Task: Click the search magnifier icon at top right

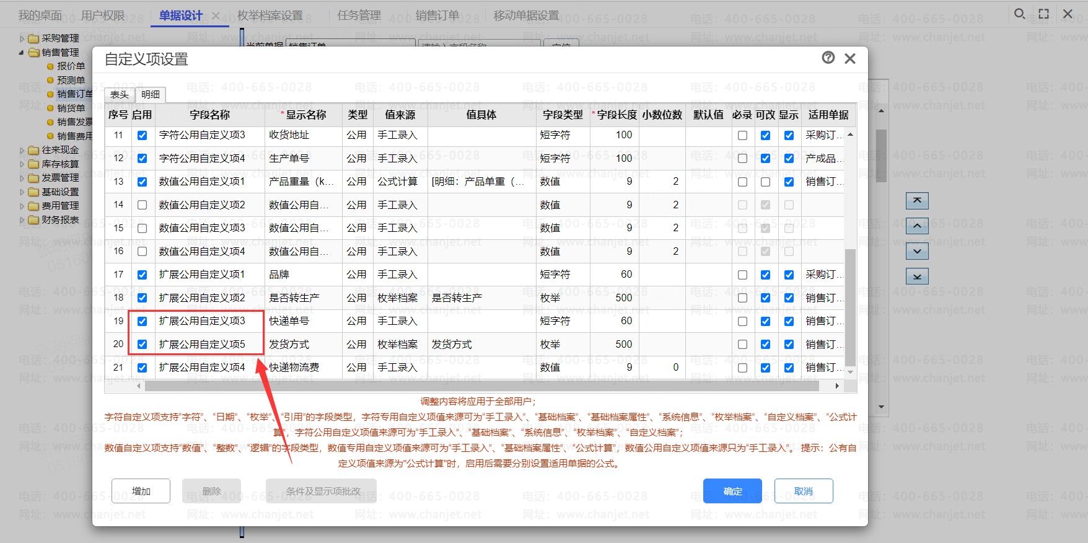Action: click(1019, 14)
